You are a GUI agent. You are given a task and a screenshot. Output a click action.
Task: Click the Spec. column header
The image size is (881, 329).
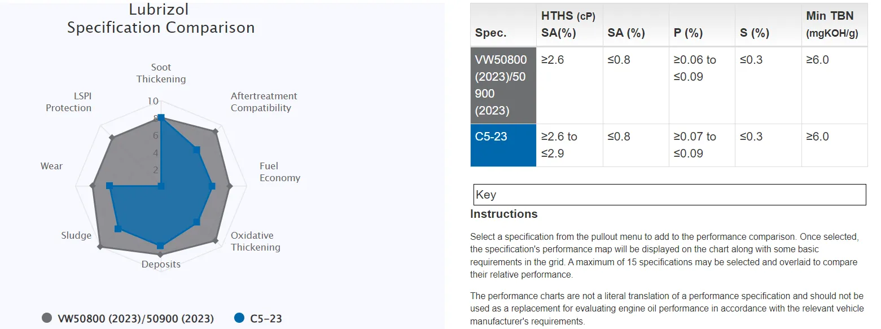(x=503, y=24)
